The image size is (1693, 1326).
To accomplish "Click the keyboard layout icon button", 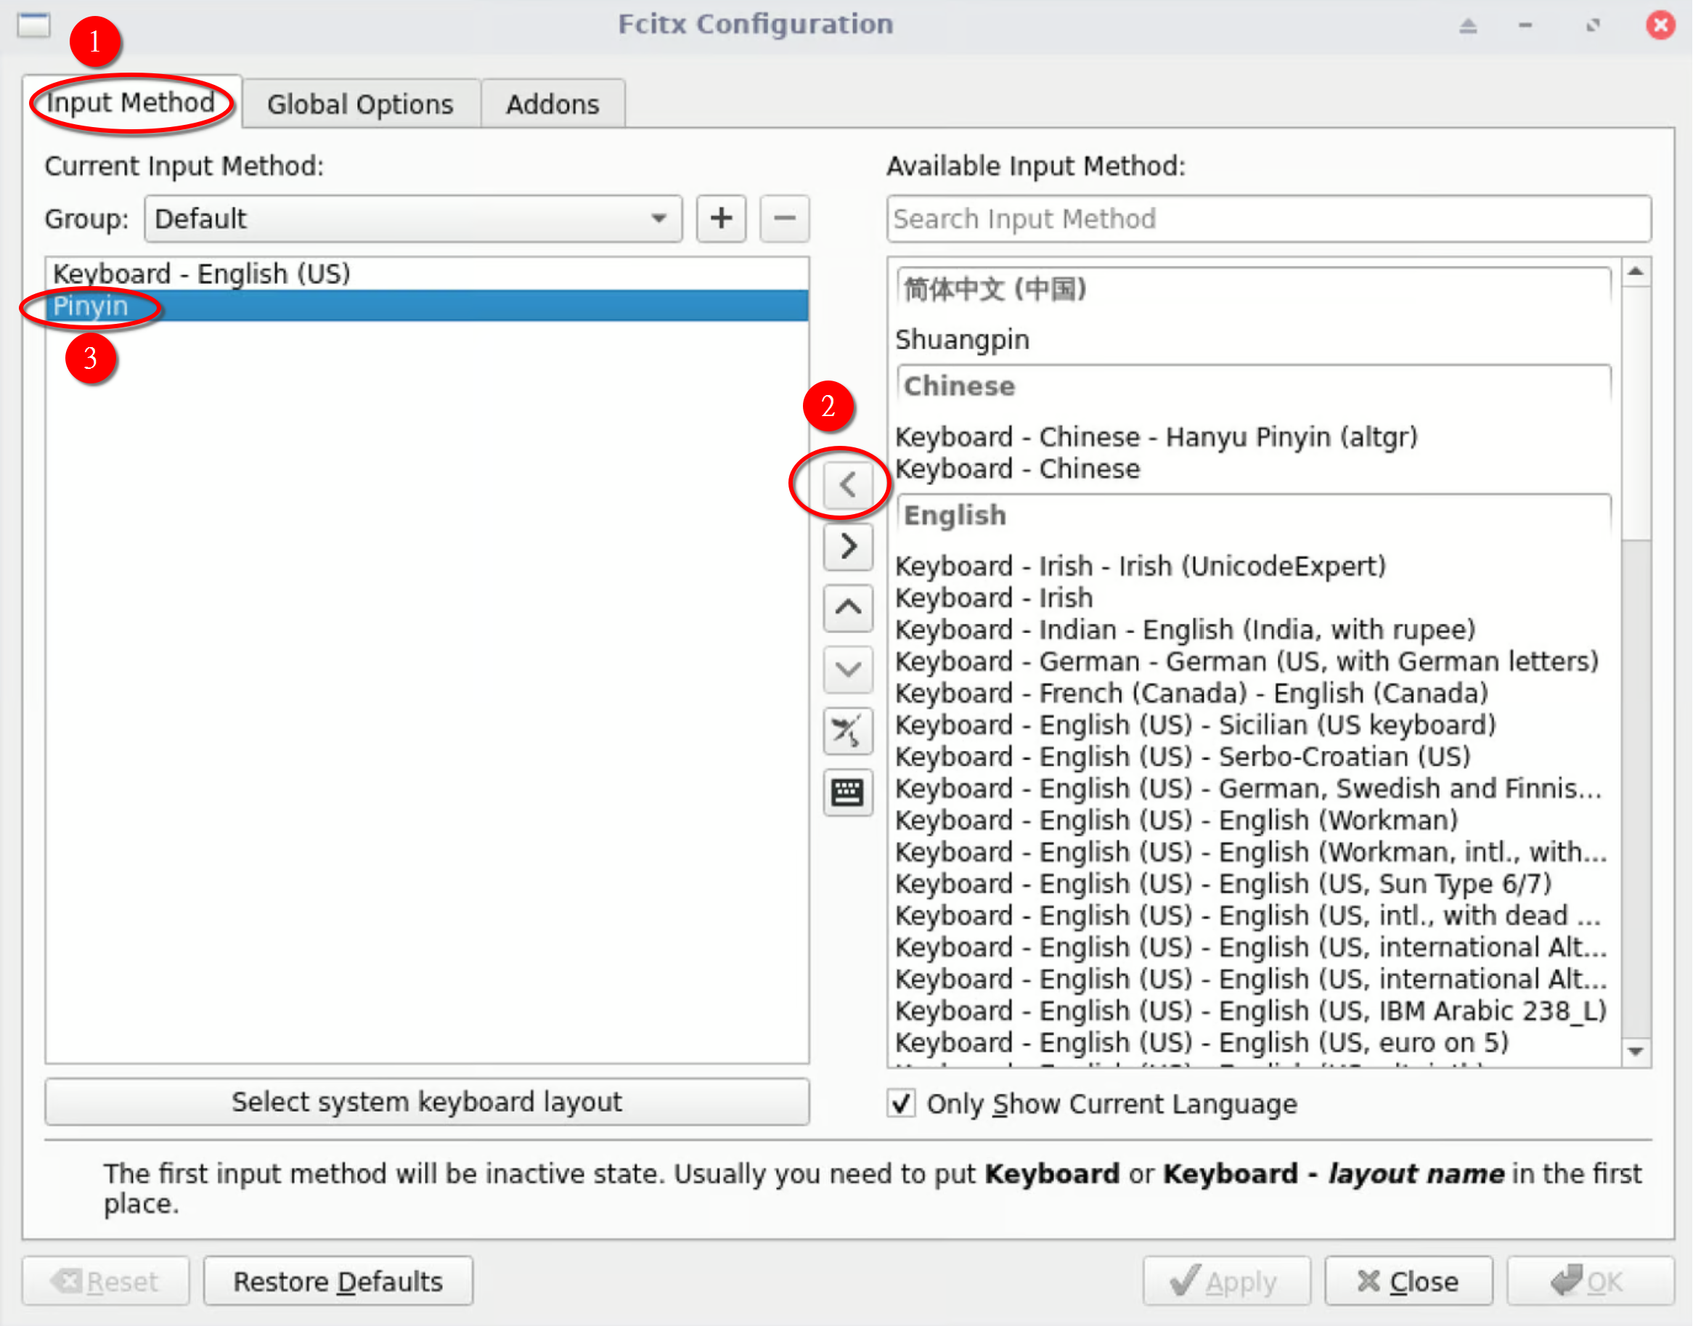I will pos(848,793).
